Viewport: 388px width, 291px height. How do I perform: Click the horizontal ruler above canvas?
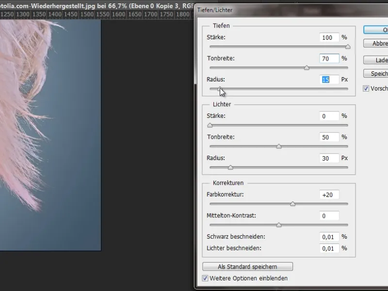pyautogui.click(x=97, y=15)
